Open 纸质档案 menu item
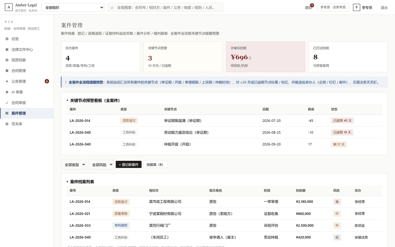 click(x=27, y=60)
